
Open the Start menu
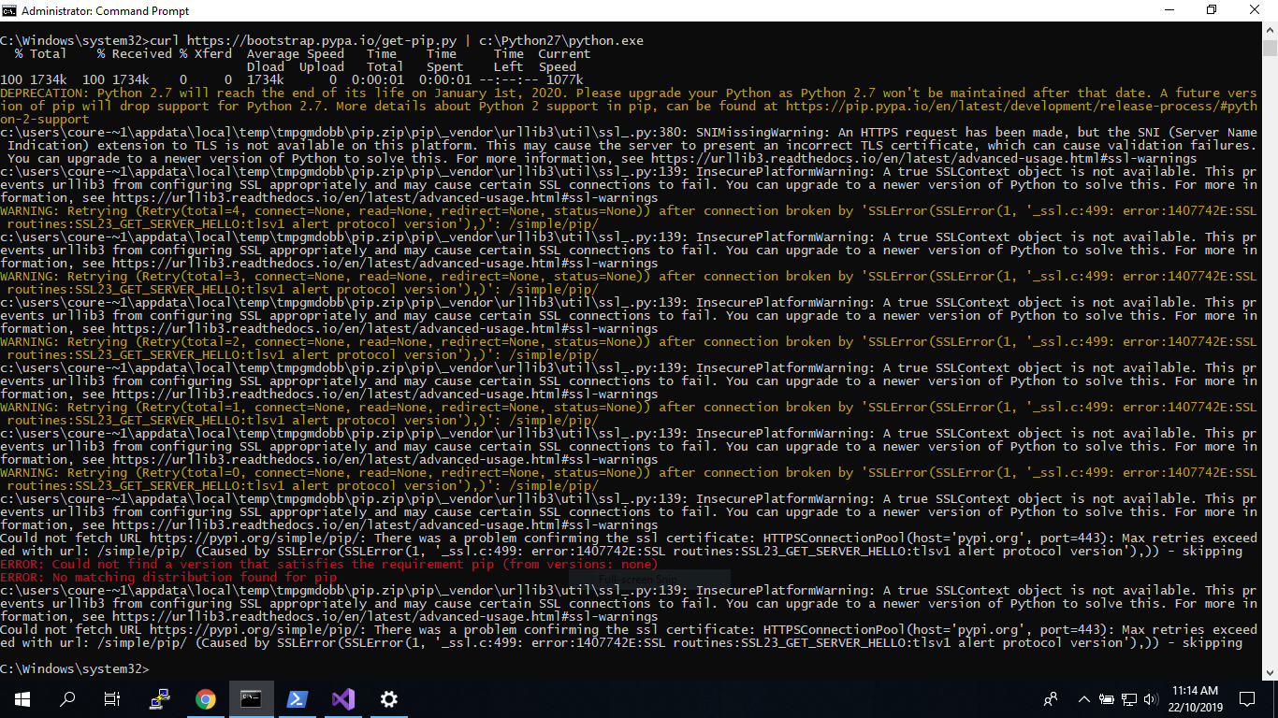pyautogui.click(x=21, y=698)
